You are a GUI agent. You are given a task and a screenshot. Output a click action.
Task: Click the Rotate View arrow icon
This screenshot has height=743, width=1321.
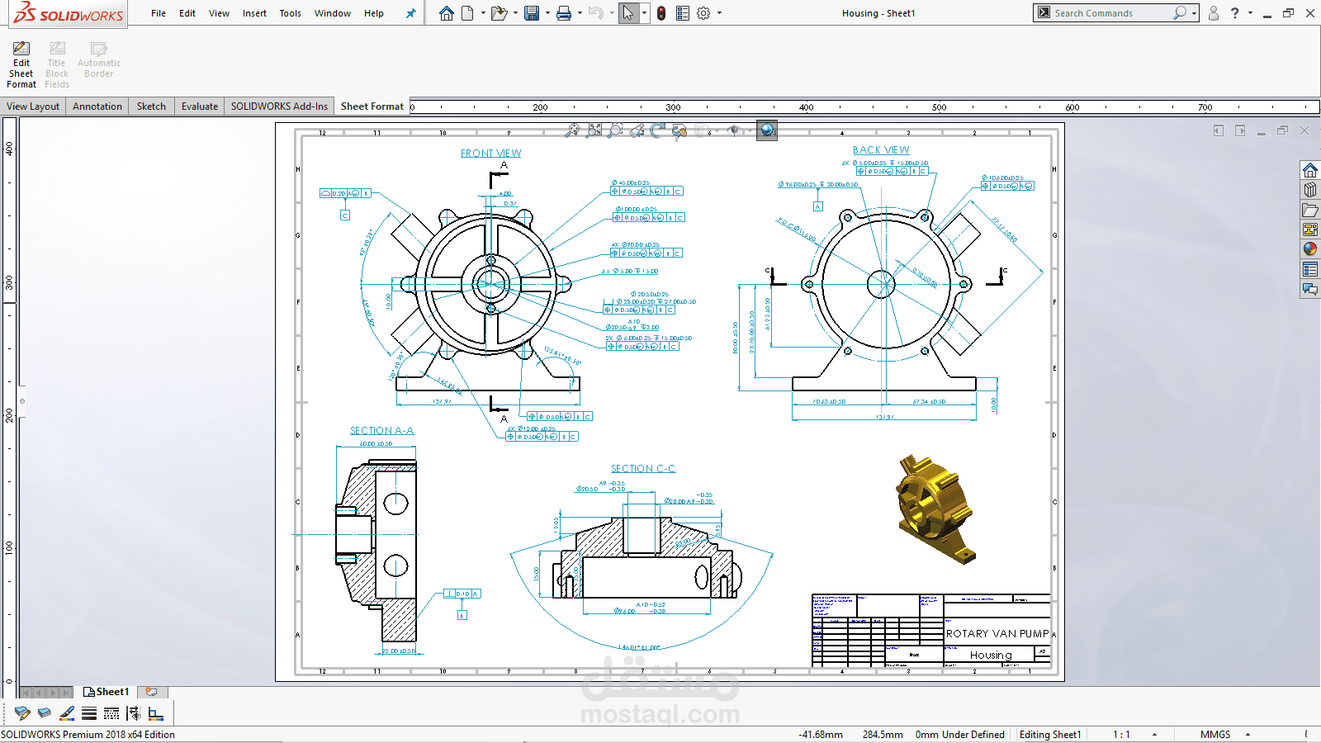[657, 130]
